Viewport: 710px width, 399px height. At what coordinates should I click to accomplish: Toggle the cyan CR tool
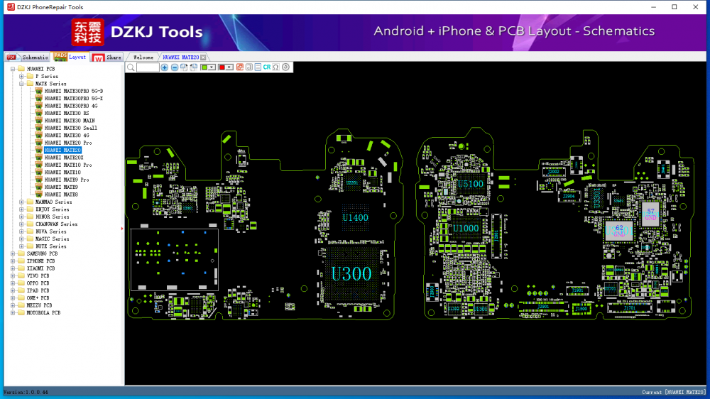coord(267,67)
